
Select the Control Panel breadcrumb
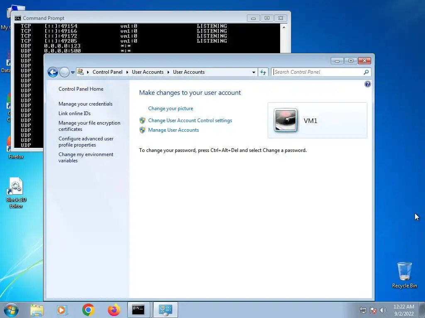tap(107, 72)
